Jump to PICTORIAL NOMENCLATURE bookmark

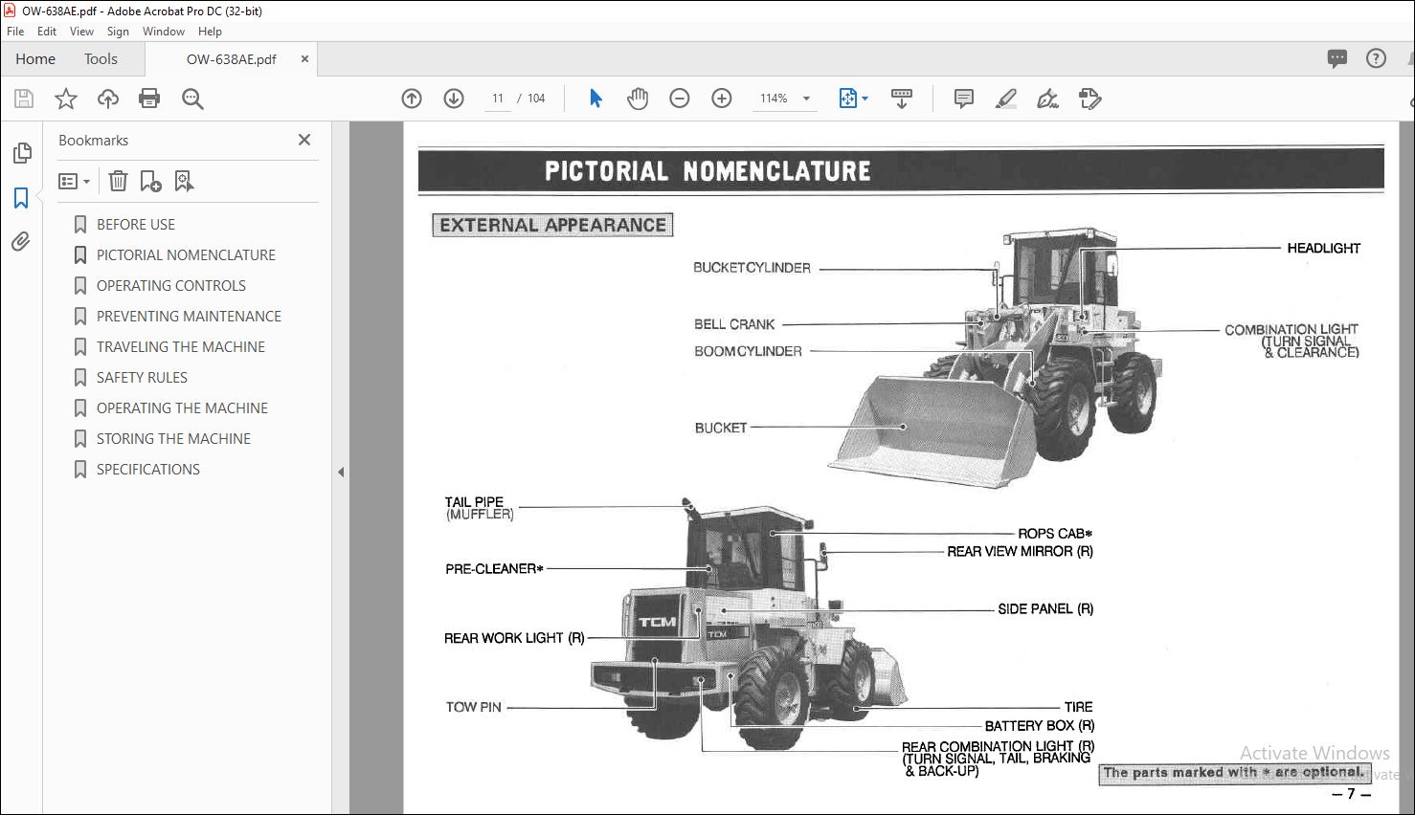point(186,254)
